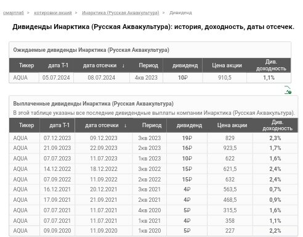Image resolution: width=303 pixels, height=237 pixels.
Task: Click the green chart icon above paid dividends
Action: coord(288,90)
